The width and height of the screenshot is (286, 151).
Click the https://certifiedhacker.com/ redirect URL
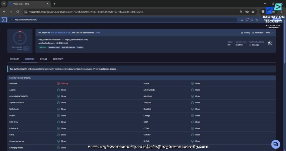(76, 40)
